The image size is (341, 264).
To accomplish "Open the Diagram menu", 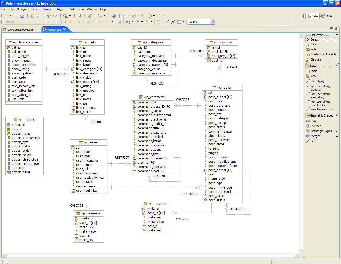I will (x=61, y=9).
